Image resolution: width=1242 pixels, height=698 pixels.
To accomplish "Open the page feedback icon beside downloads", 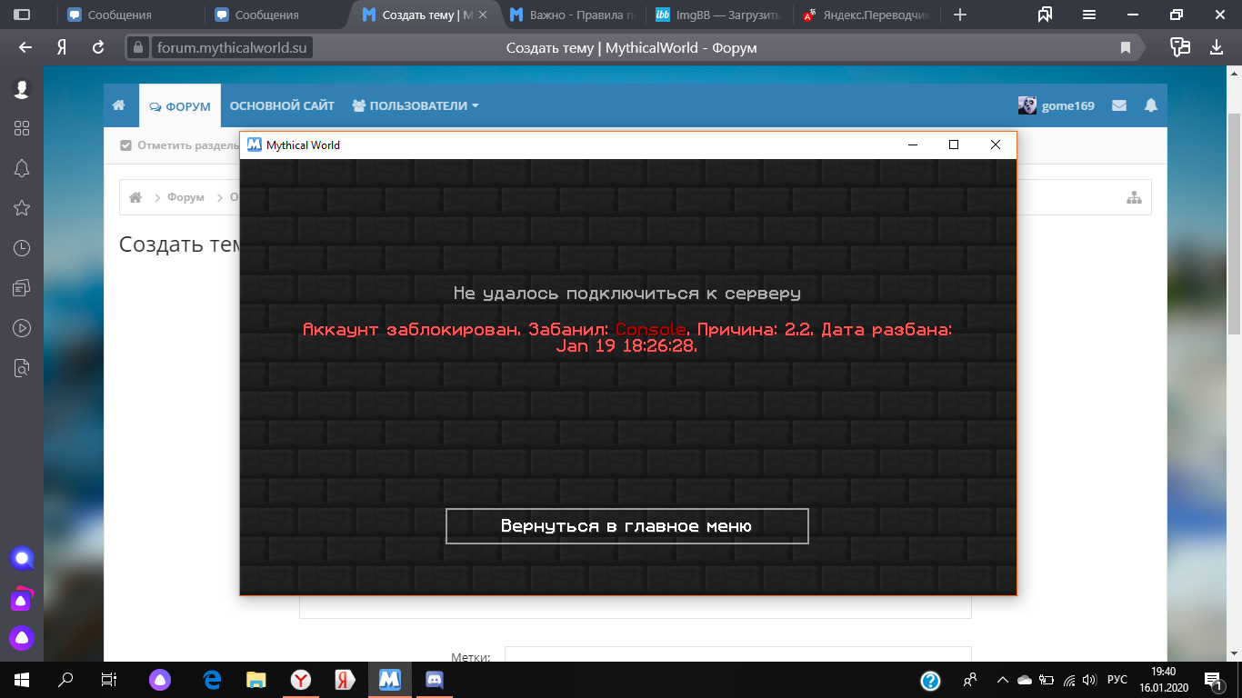I will pos(1180,47).
